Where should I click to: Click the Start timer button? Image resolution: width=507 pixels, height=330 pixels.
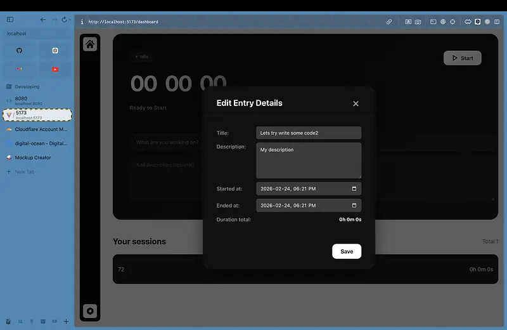tap(462, 58)
